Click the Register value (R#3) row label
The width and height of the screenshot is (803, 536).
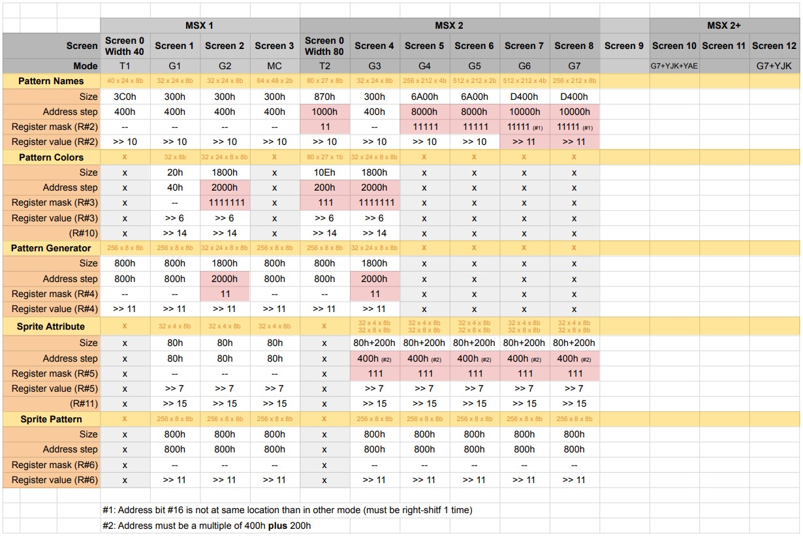pyautogui.click(x=52, y=218)
